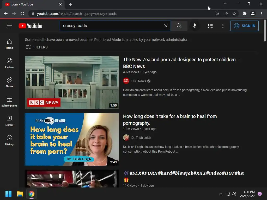Click the browser forward arrow
267x200 pixels.
(14, 14)
